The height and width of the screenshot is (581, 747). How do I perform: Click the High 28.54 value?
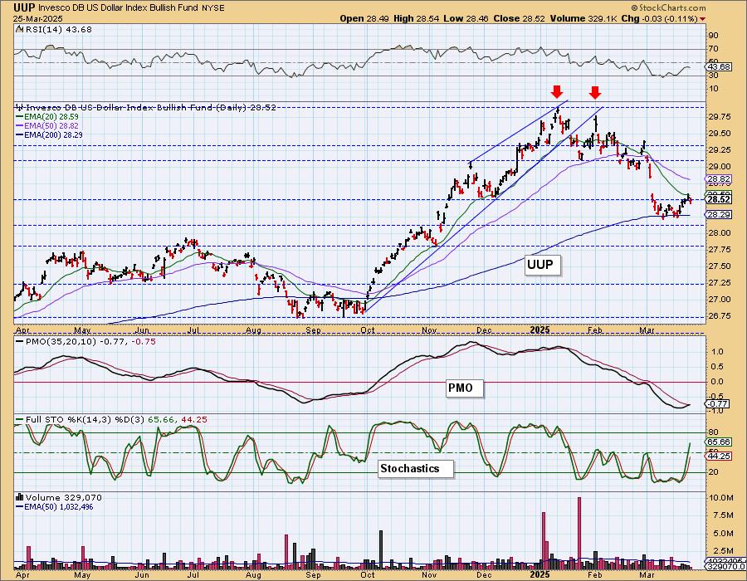point(416,18)
